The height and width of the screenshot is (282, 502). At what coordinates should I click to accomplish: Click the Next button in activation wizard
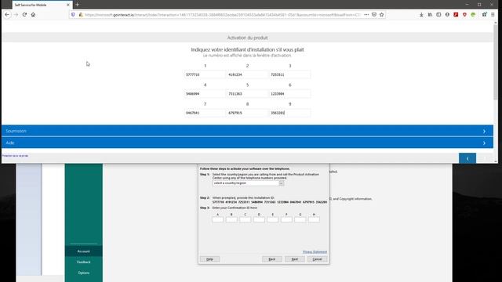tap(295, 259)
